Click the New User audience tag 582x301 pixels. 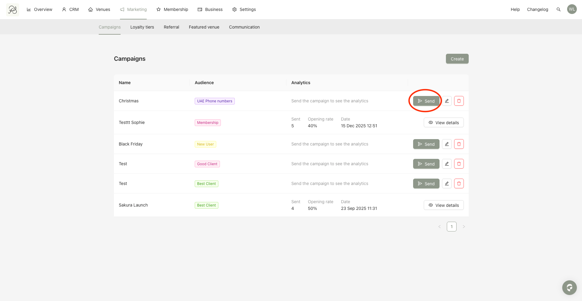(205, 144)
